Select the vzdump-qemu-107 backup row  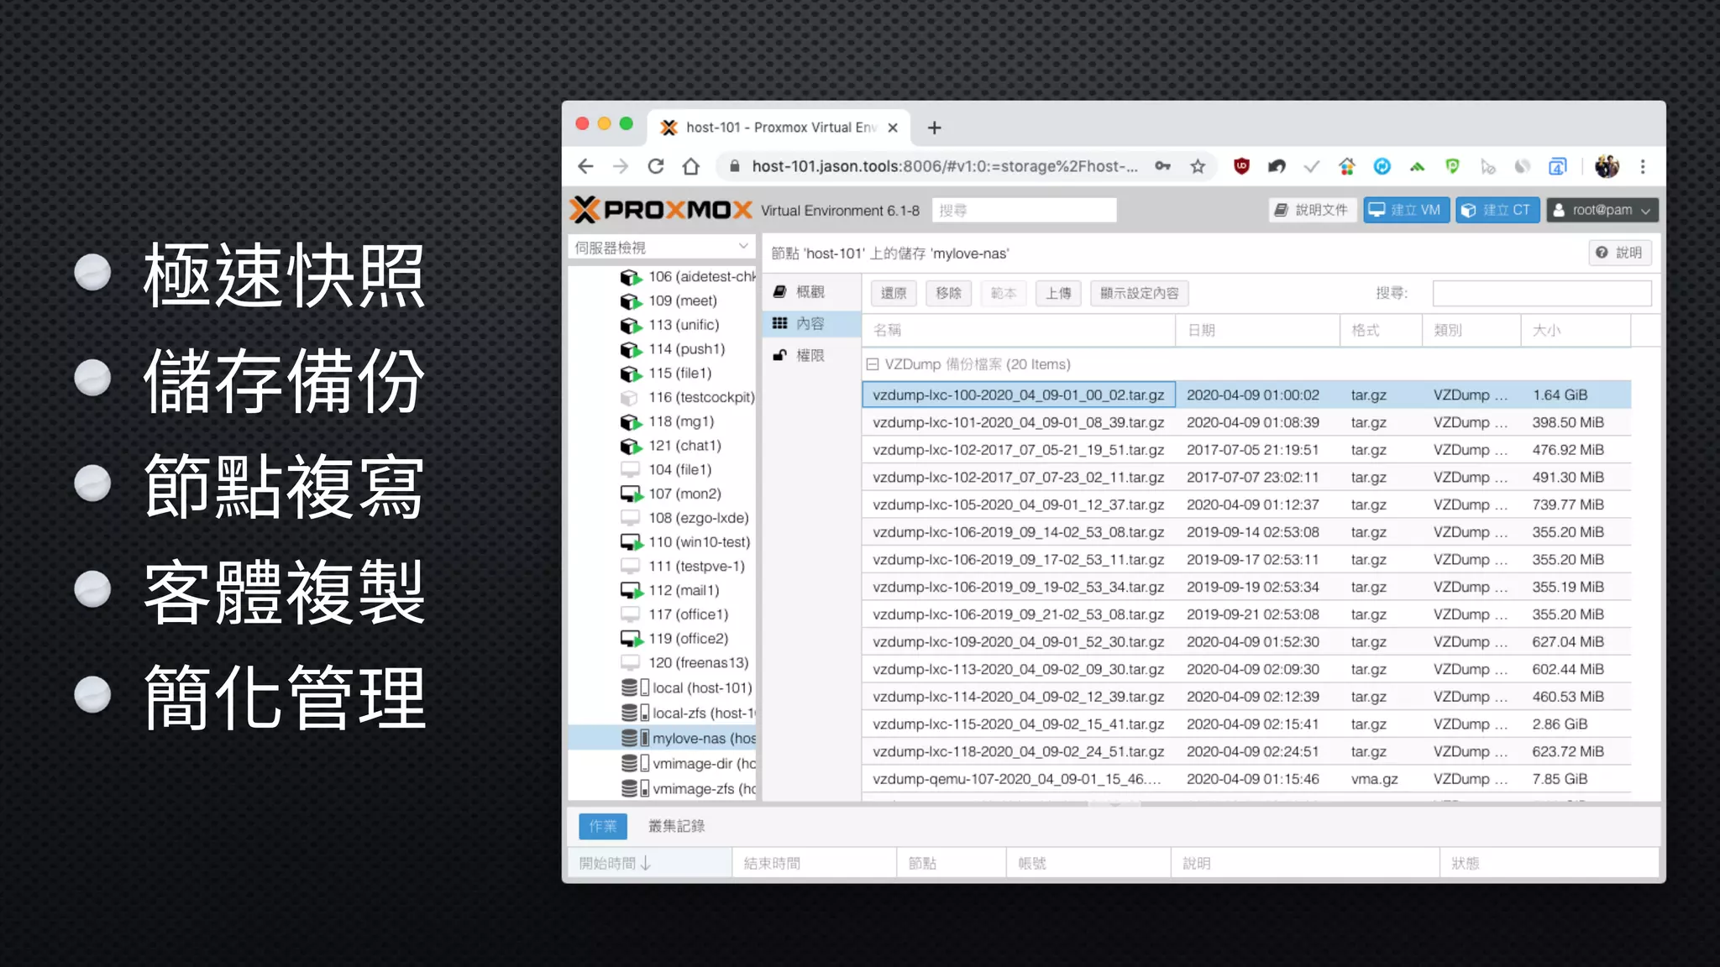(1246, 779)
